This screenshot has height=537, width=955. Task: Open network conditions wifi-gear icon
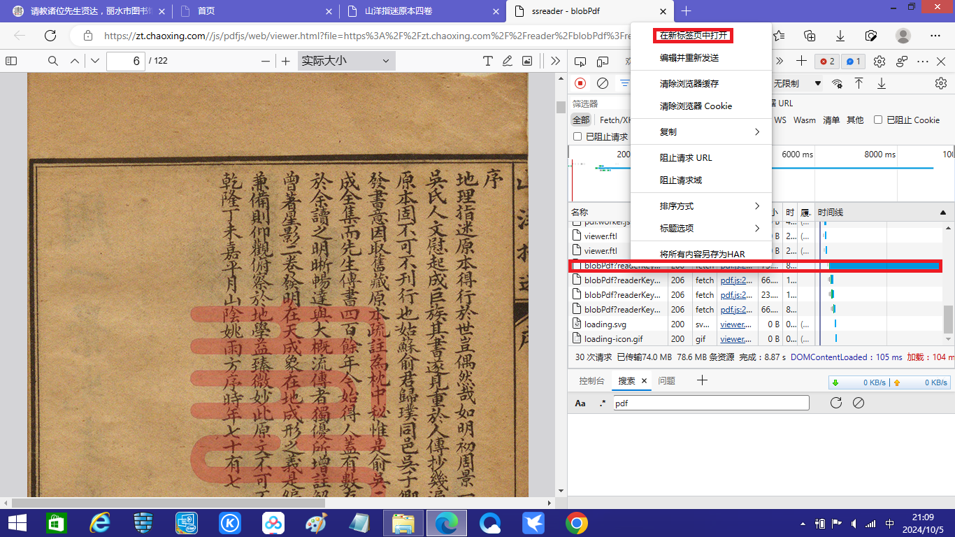837,83
